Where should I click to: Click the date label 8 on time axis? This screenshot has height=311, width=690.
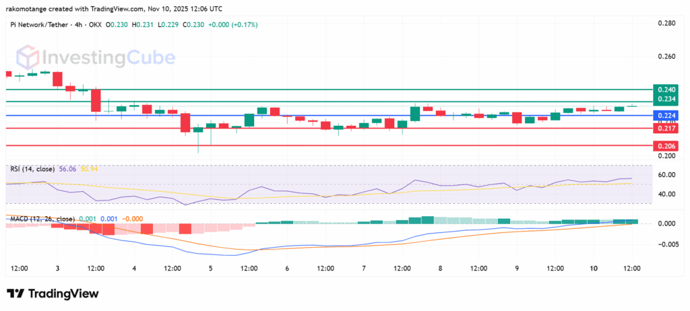coord(441,268)
